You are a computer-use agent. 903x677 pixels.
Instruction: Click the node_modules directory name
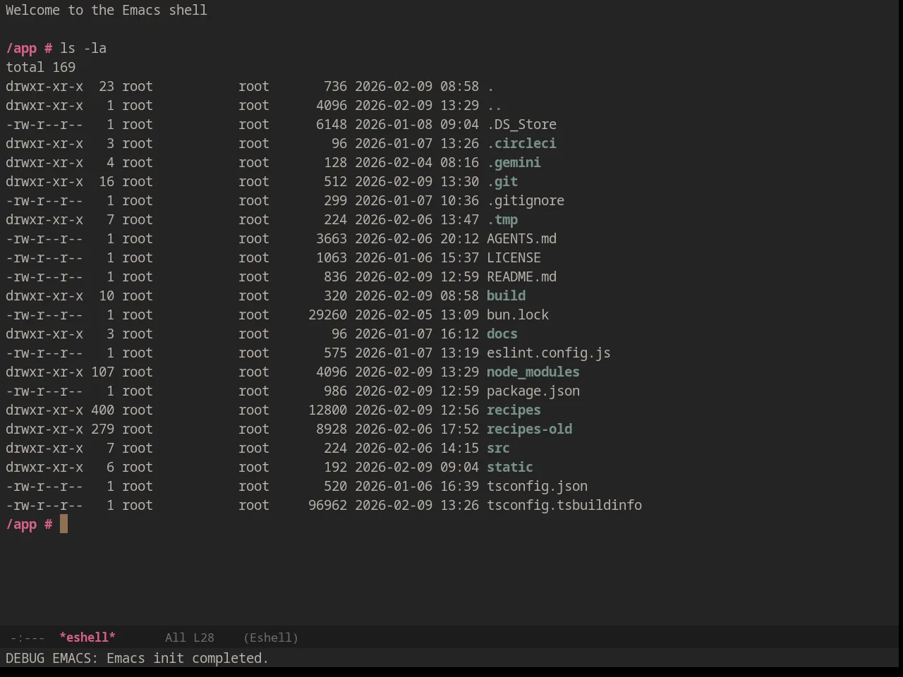533,372
